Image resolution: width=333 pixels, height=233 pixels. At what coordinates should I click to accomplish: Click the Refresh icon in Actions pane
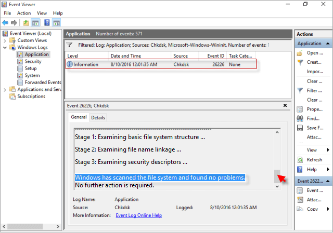pyautogui.click(x=300, y=159)
